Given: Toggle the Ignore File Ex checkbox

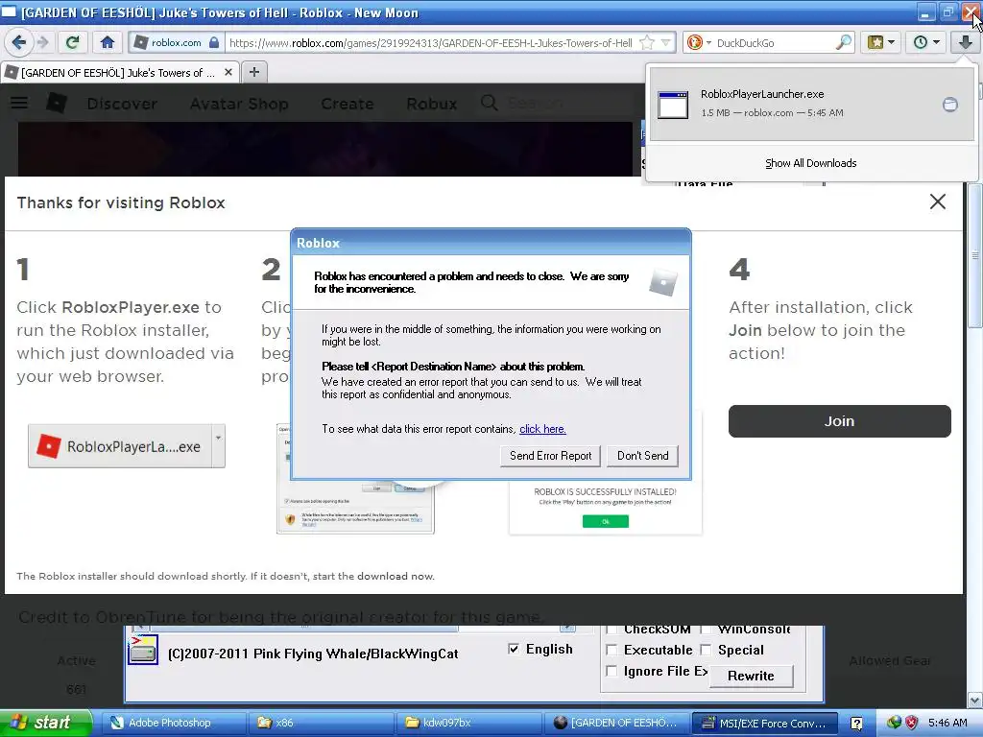Looking at the screenshot, I should (611, 671).
